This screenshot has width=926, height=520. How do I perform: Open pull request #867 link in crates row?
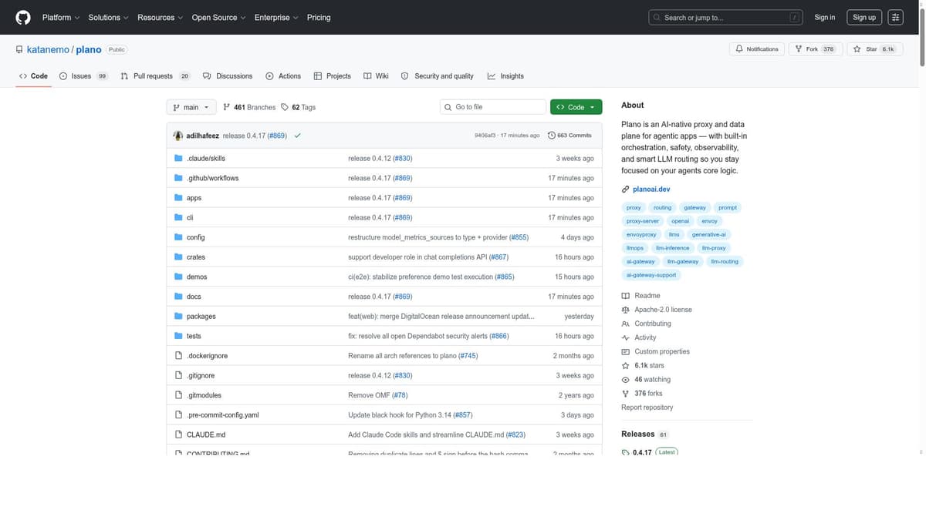[498, 257]
